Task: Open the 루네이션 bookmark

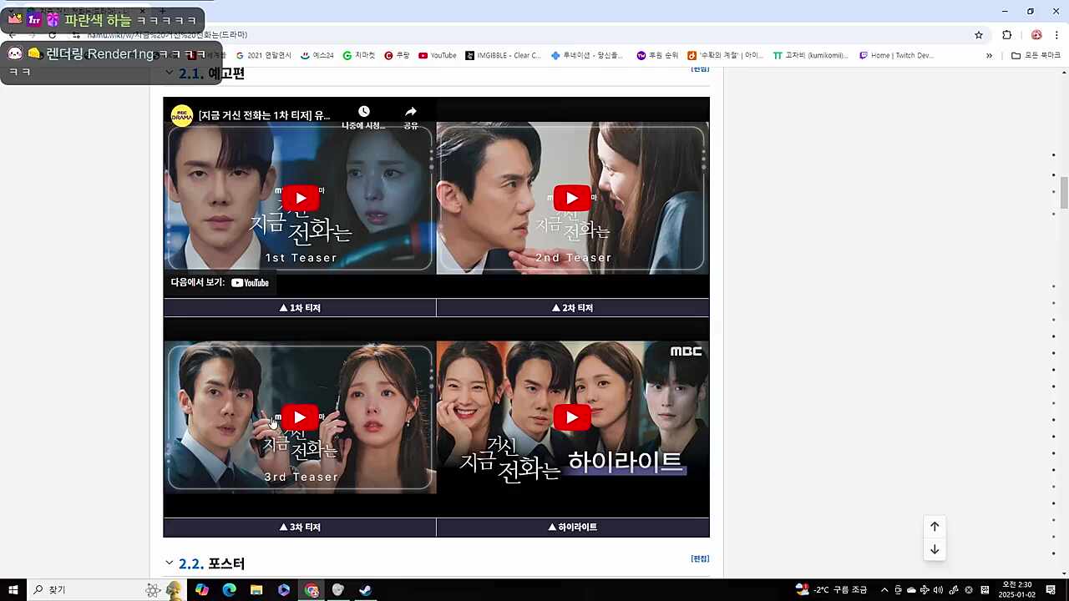Action: [x=588, y=56]
